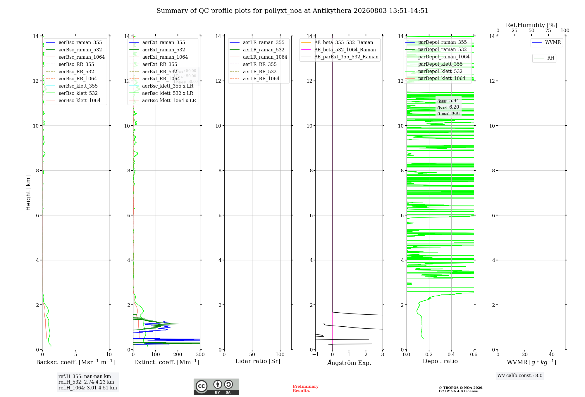The height and width of the screenshot is (397, 585).
Task: Click legend entry aerExt_raman_1064
Action: point(159,57)
